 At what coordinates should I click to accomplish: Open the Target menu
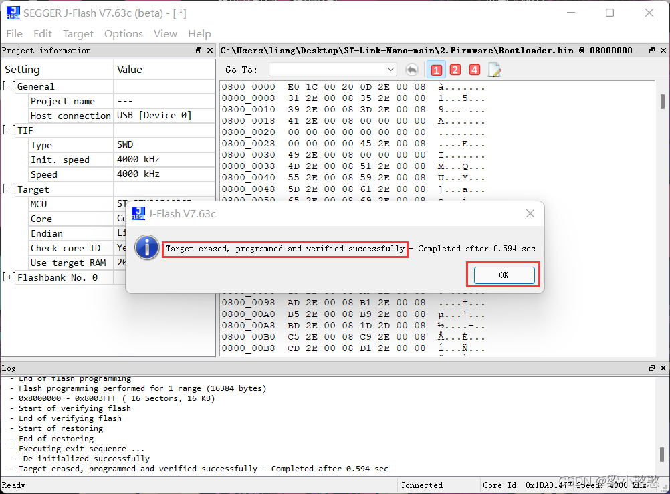pyautogui.click(x=78, y=34)
